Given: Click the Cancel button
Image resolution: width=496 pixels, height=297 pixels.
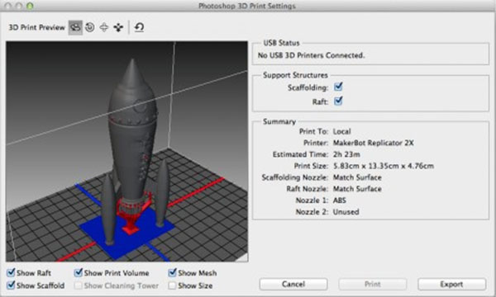Looking at the screenshot, I should 293,284.
